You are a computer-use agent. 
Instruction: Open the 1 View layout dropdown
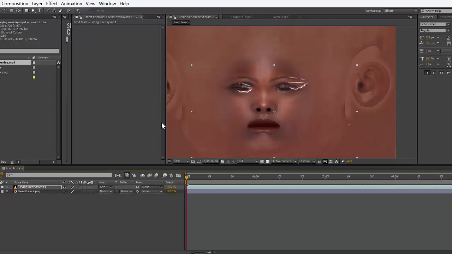[x=308, y=161]
